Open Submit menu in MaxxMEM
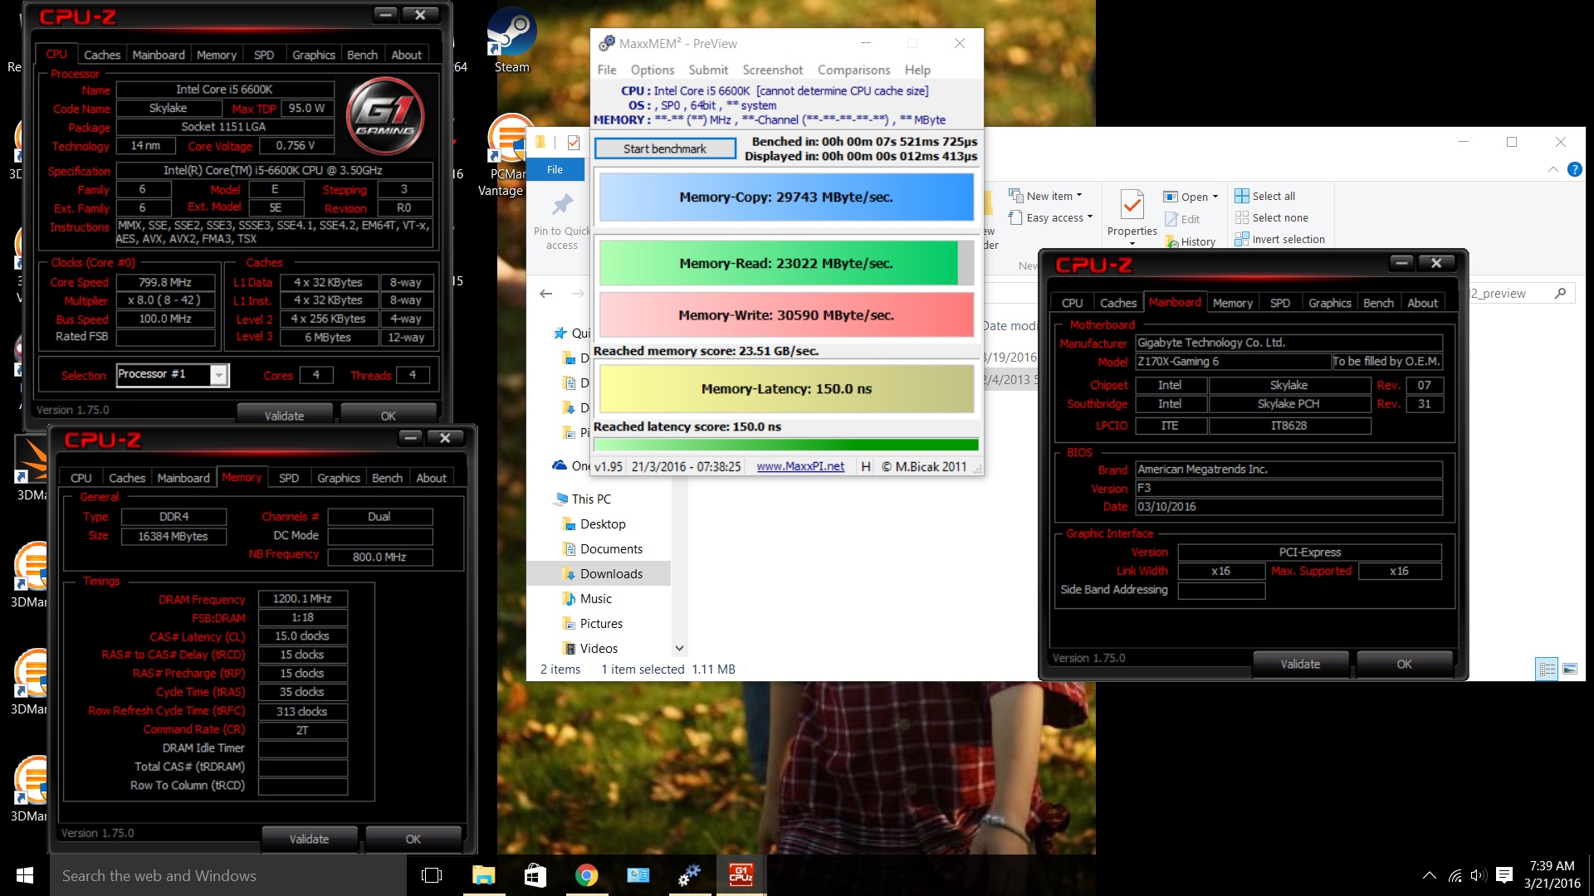Screen dimensions: 1594x896 708,70
